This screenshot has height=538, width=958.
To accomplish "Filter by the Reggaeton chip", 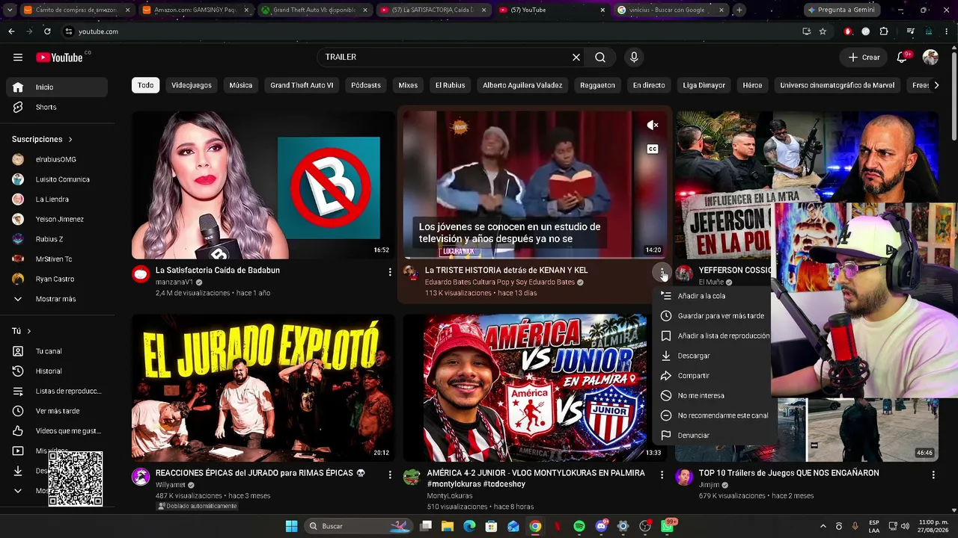I will pyautogui.click(x=597, y=85).
